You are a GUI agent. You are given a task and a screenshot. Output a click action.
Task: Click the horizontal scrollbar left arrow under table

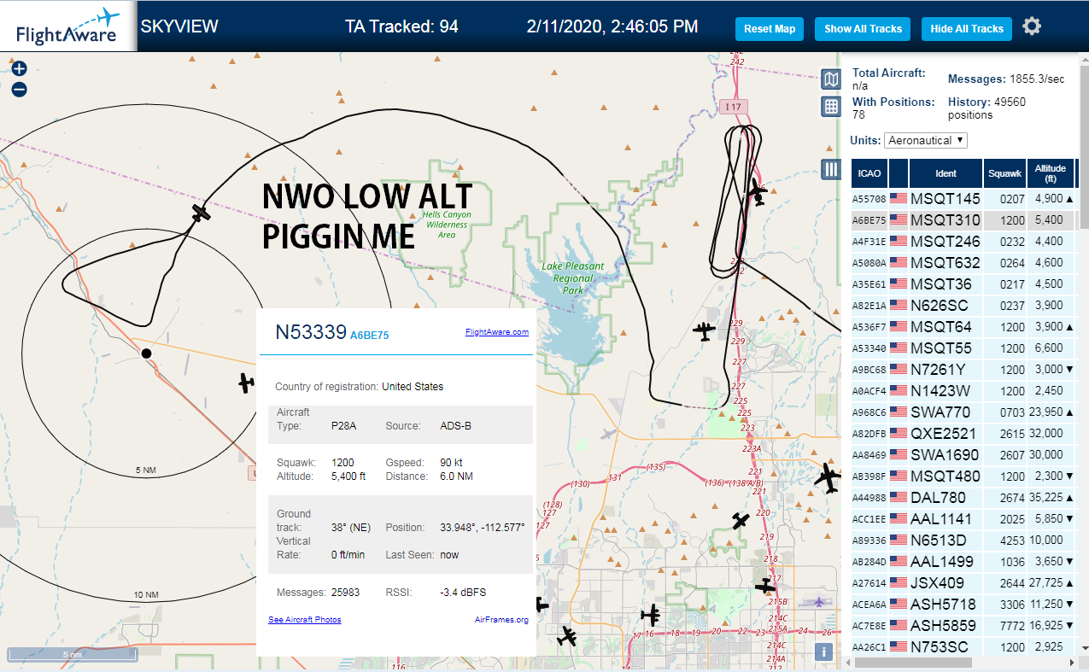(848, 662)
